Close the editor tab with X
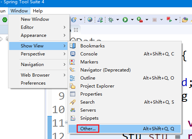This screenshot has width=192, height=139. coord(76,30)
